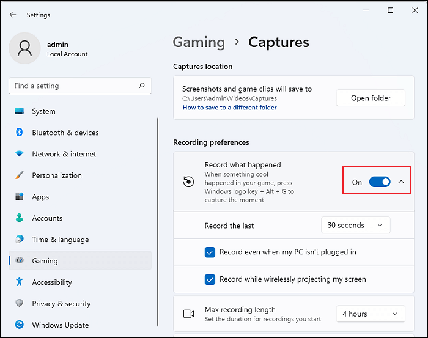The height and width of the screenshot is (338, 428).
Task: Open Accessibility via its person icon
Action: [20, 282]
